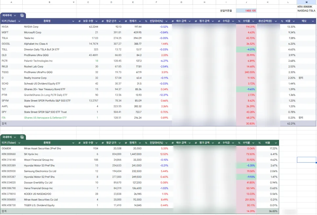
Task: Select KODEX US NASDAQ100 cell
Action: coord(49,194)
